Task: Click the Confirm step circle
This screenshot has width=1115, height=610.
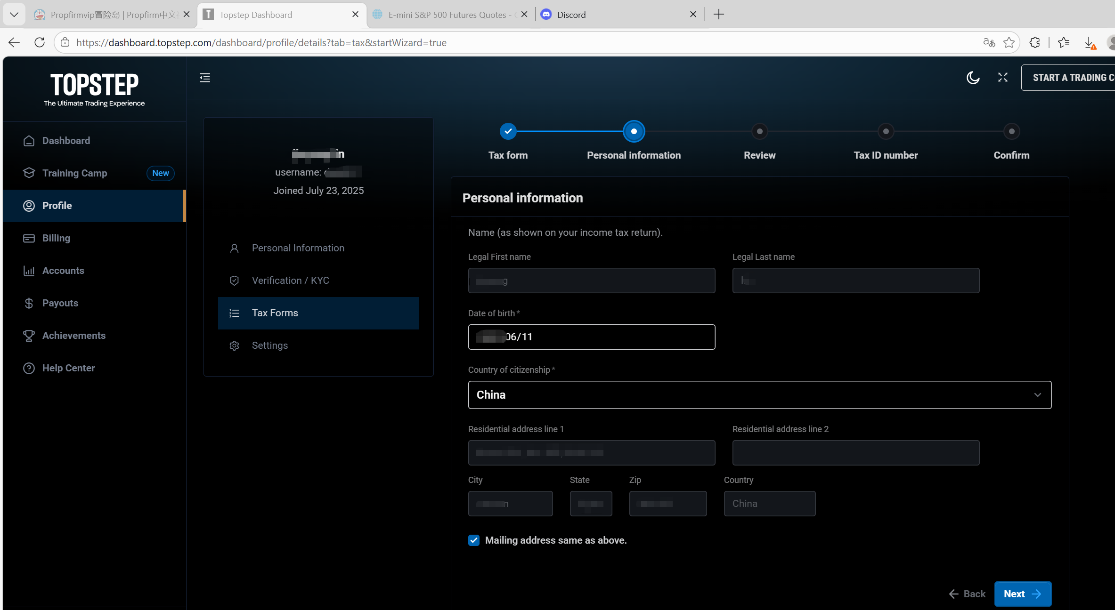Action: 1011,131
